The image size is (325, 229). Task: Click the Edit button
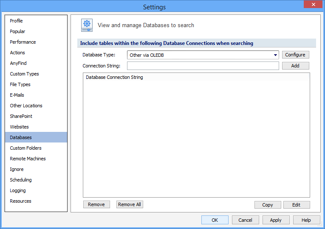(297, 205)
